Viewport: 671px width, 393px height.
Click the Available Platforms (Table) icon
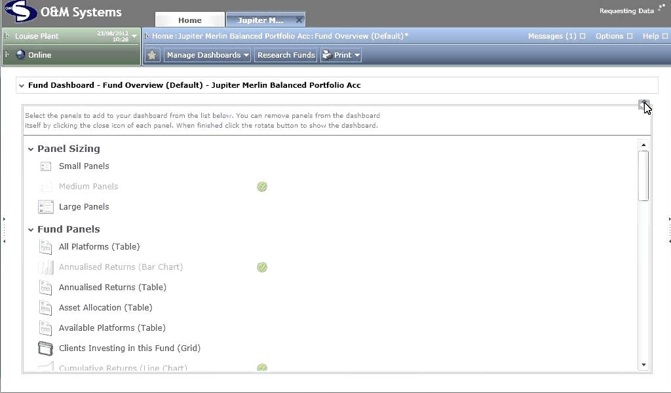pos(45,328)
